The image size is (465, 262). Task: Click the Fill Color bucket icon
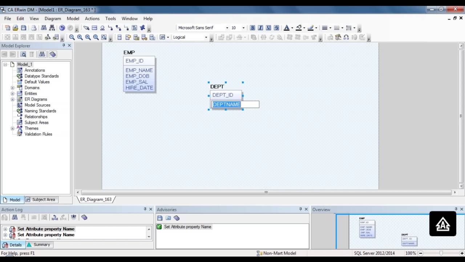click(299, 28)
